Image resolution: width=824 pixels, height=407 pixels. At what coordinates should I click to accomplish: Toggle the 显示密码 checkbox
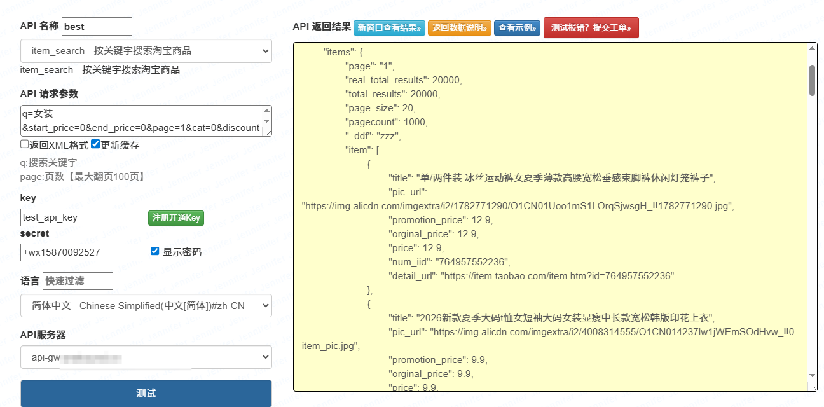[154, 251]
